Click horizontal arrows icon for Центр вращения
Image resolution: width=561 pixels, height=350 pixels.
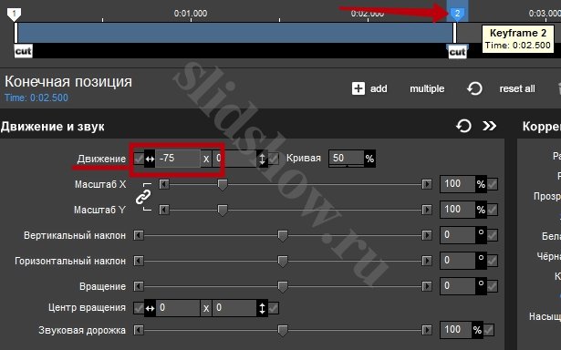click(x=150, y=308)
